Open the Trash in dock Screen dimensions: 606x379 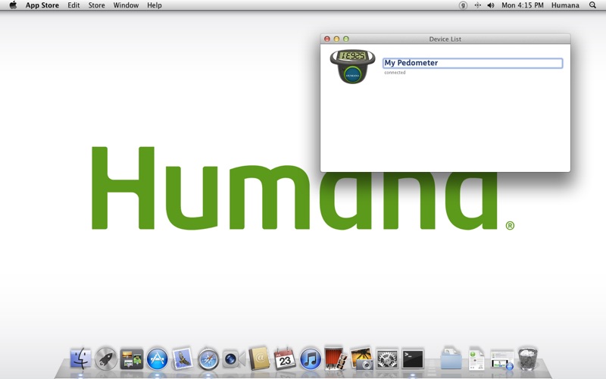click(x=527, y=359)
